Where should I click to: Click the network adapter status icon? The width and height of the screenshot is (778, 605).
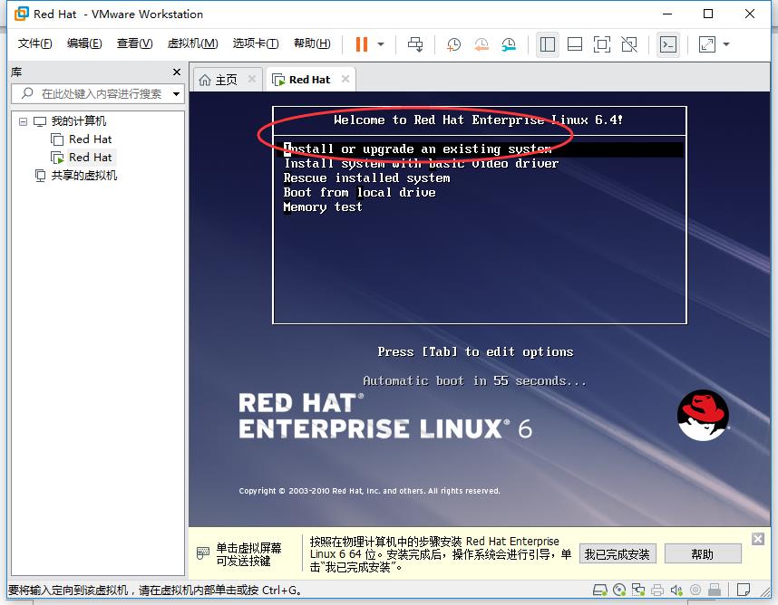pyautogui.click(x=638, y=590)
